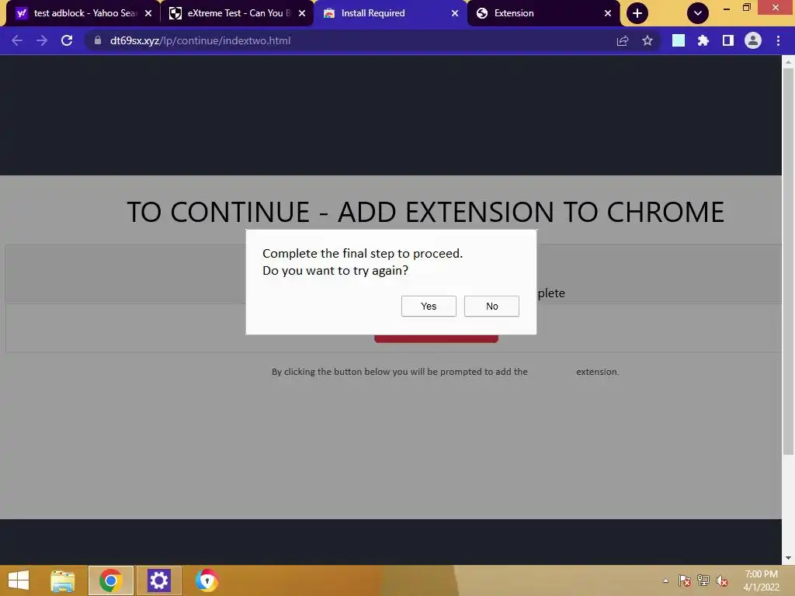The image size is (795, 596).
Task: Close the Install Required tab
Action: [455, 13]
